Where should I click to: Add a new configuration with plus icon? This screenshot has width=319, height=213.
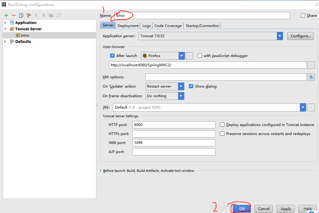point(6,15)
